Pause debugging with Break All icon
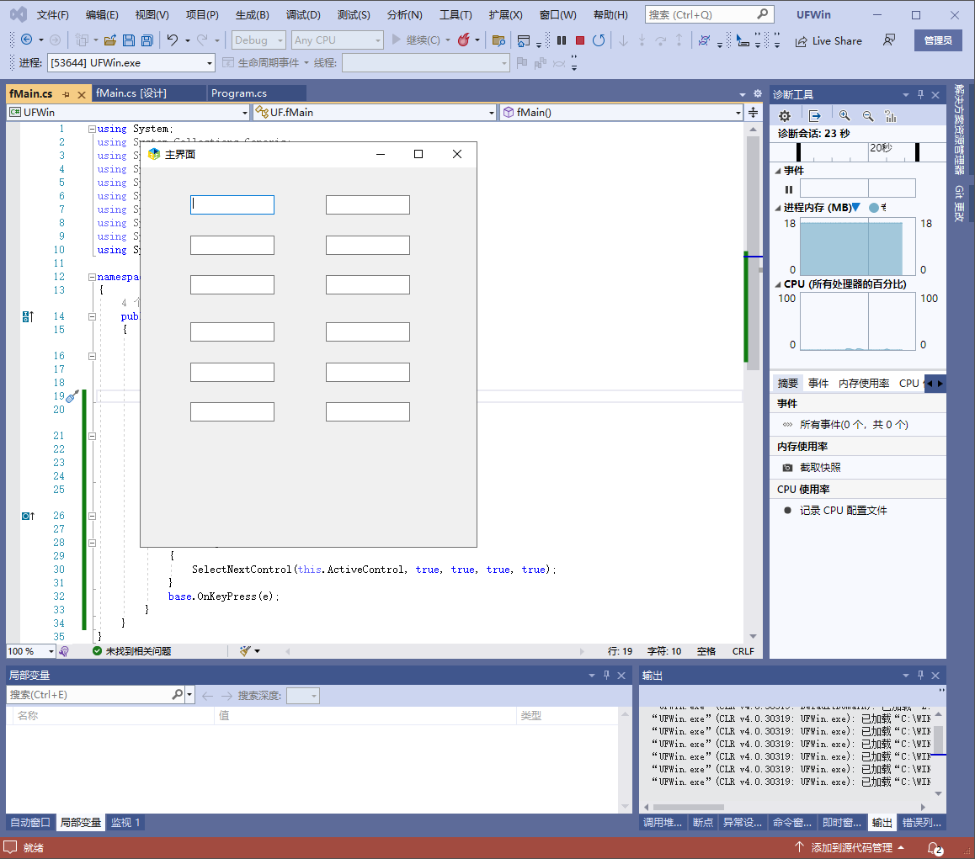Viewport: 975px width, 859px height. click(x=562, y=40)
